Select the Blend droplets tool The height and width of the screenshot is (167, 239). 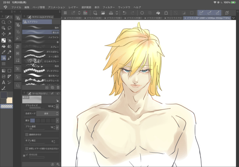[10, 46]
